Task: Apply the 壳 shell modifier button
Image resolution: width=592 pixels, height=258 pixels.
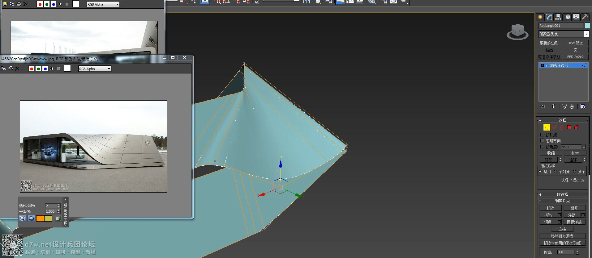Action: tap(575, 50)
